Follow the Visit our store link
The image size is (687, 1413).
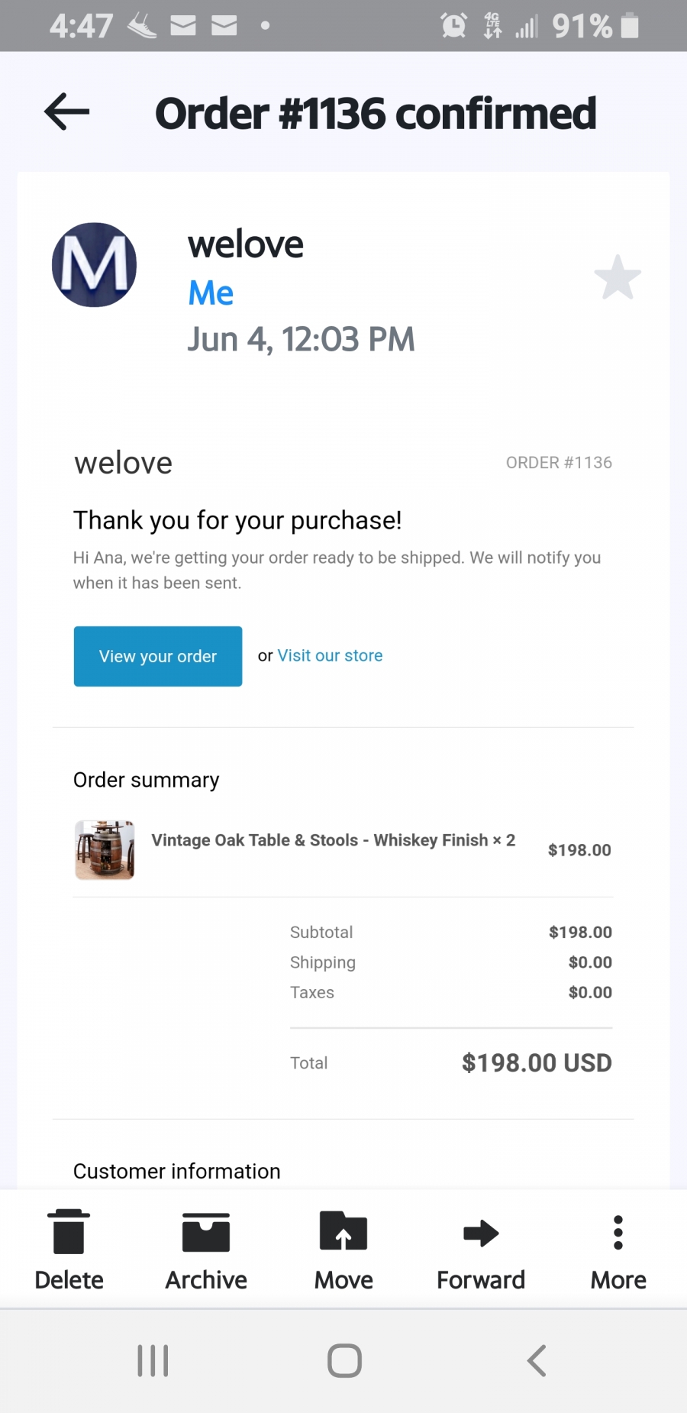tap(330, 655)
